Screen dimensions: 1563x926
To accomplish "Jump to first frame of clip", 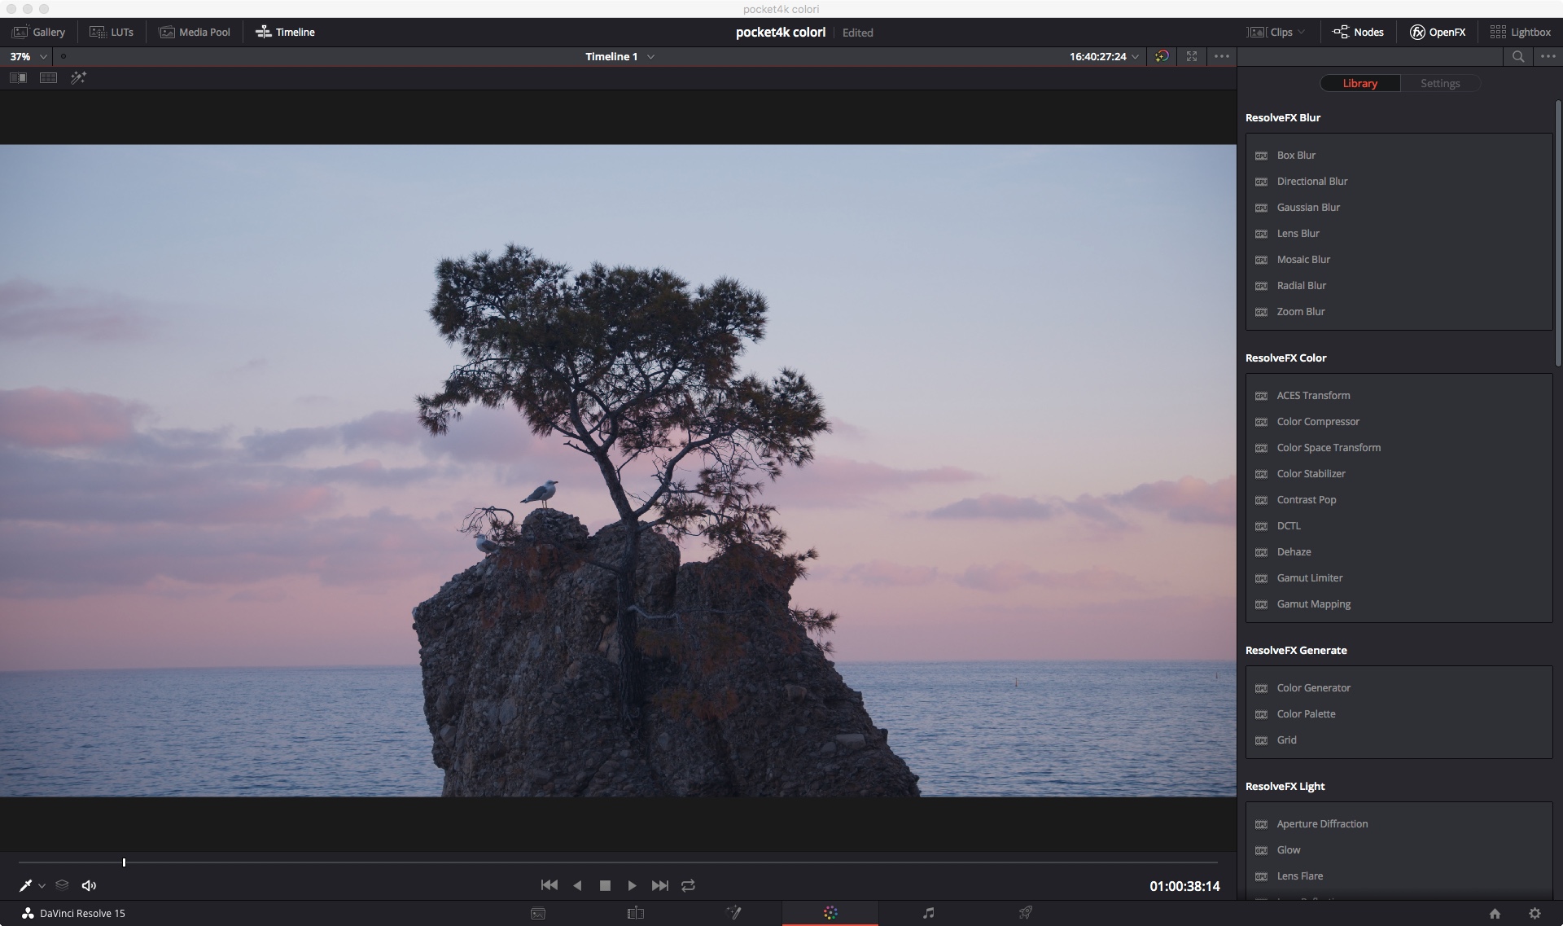I will coord(549,885).
